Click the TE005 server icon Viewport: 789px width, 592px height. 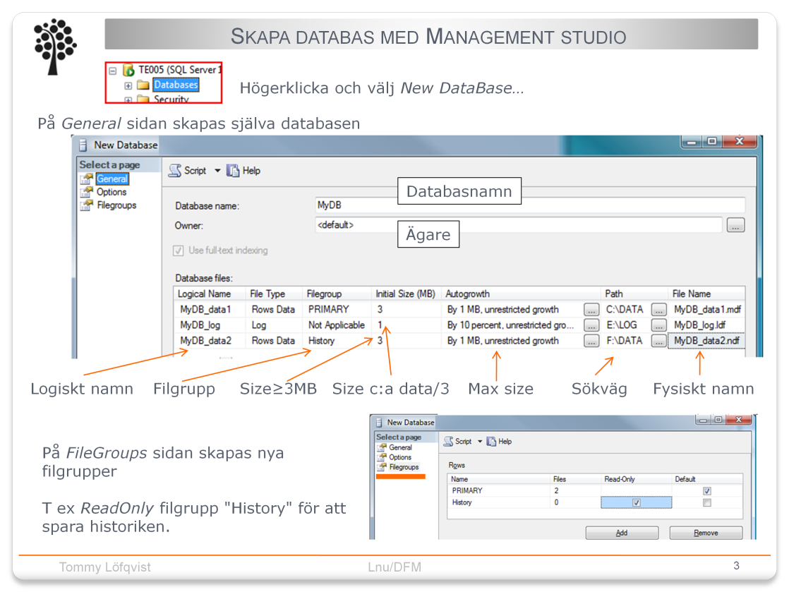(x=129, y=69)
